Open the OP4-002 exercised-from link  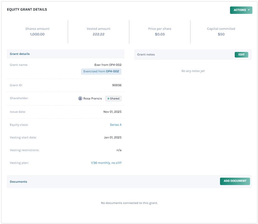point(112,71)
